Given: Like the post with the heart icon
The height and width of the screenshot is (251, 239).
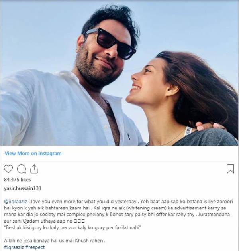Looking at the screenshot, I should [8, 169].
